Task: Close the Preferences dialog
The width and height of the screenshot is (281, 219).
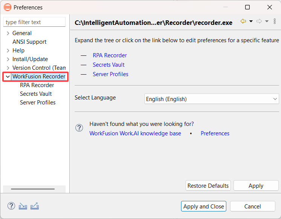Action: pyautogui.click(x=270, y=7)
